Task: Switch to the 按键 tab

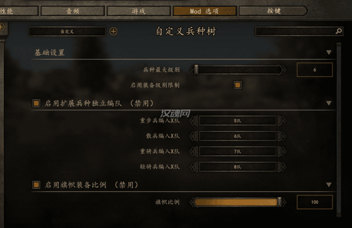Action: 273,11
